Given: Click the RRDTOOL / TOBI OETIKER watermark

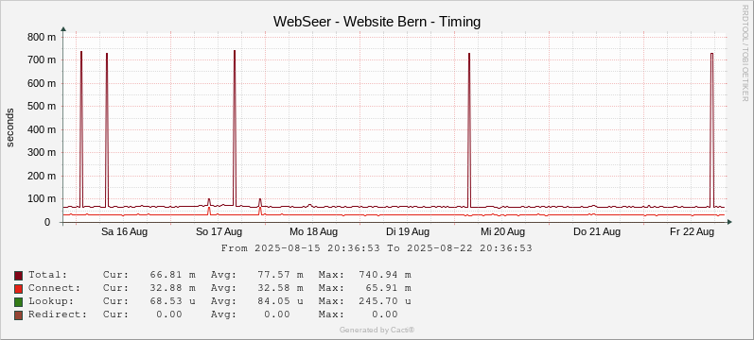Looking at the screenshot, I should click(745, 52).
